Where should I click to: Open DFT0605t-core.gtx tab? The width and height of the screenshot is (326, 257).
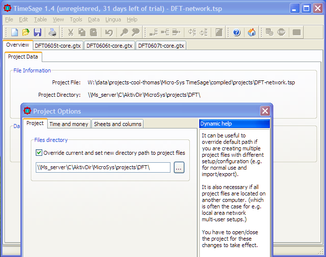[58, 46]
